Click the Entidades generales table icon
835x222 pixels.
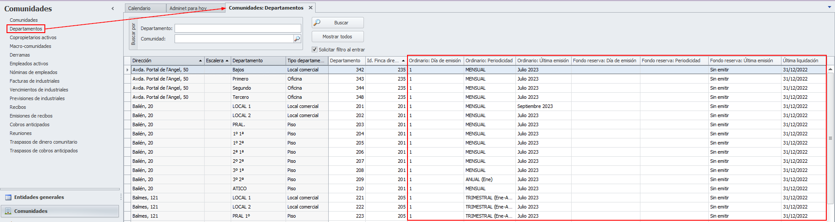(x=8, y=197)
